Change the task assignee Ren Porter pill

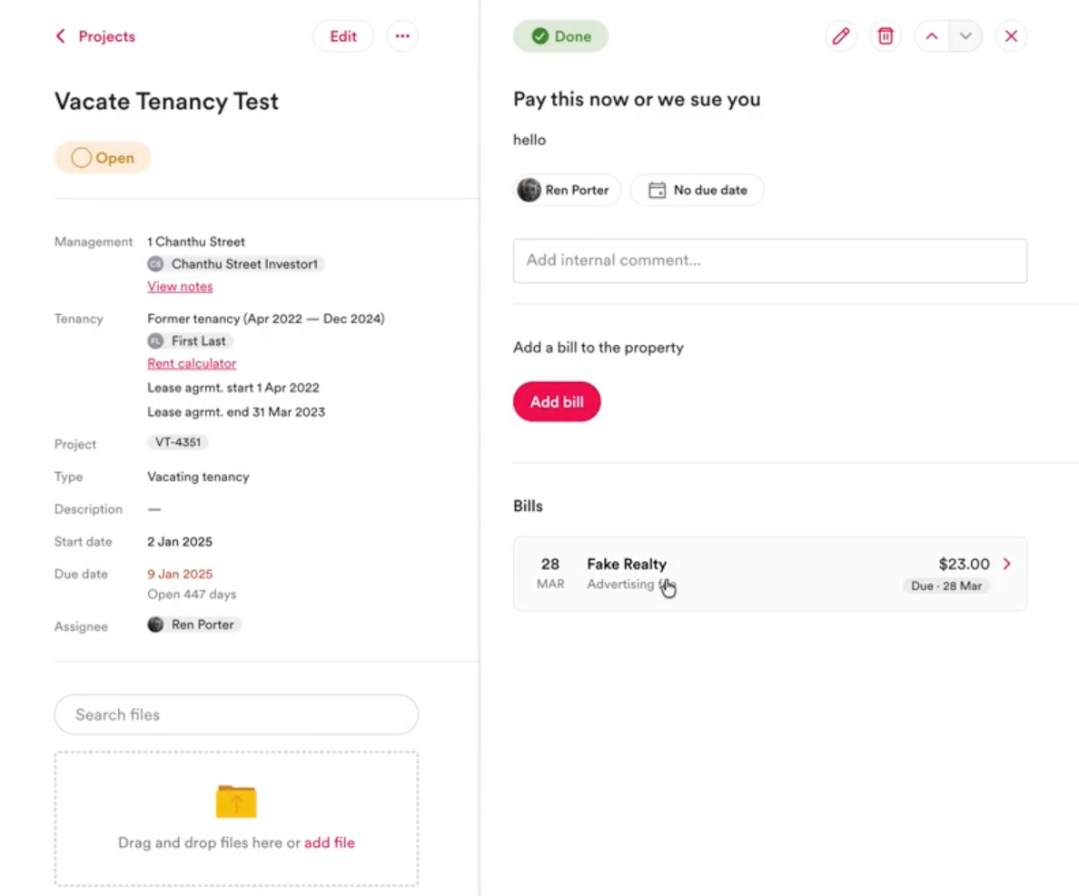pyautogui.click(x=567, y=191)
